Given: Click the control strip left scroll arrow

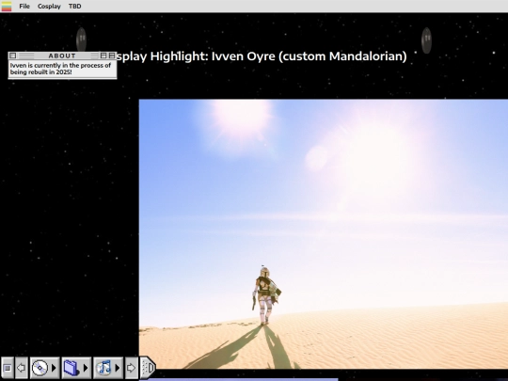Looking at the screenshot, I should (x=22, y=368).
